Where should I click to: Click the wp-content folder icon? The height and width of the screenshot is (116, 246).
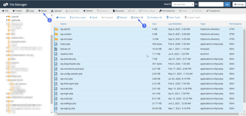point(56,34)
